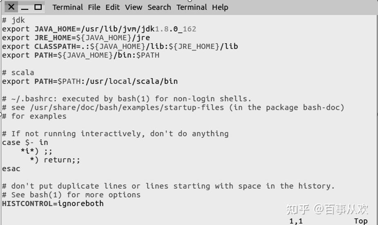
Task: Open the View menu
Action: [x=134, y=7]
